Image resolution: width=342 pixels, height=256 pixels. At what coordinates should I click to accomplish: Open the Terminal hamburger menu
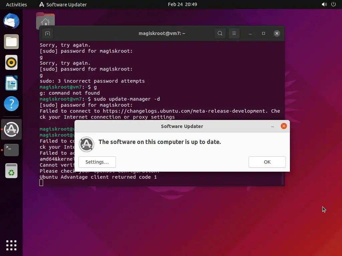pos(234,33)
